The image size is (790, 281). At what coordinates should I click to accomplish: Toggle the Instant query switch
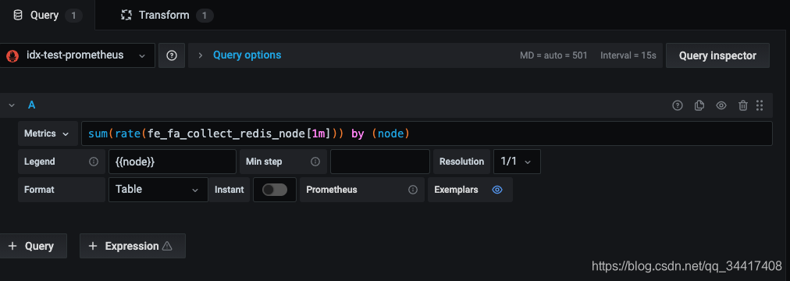point(275,190)
